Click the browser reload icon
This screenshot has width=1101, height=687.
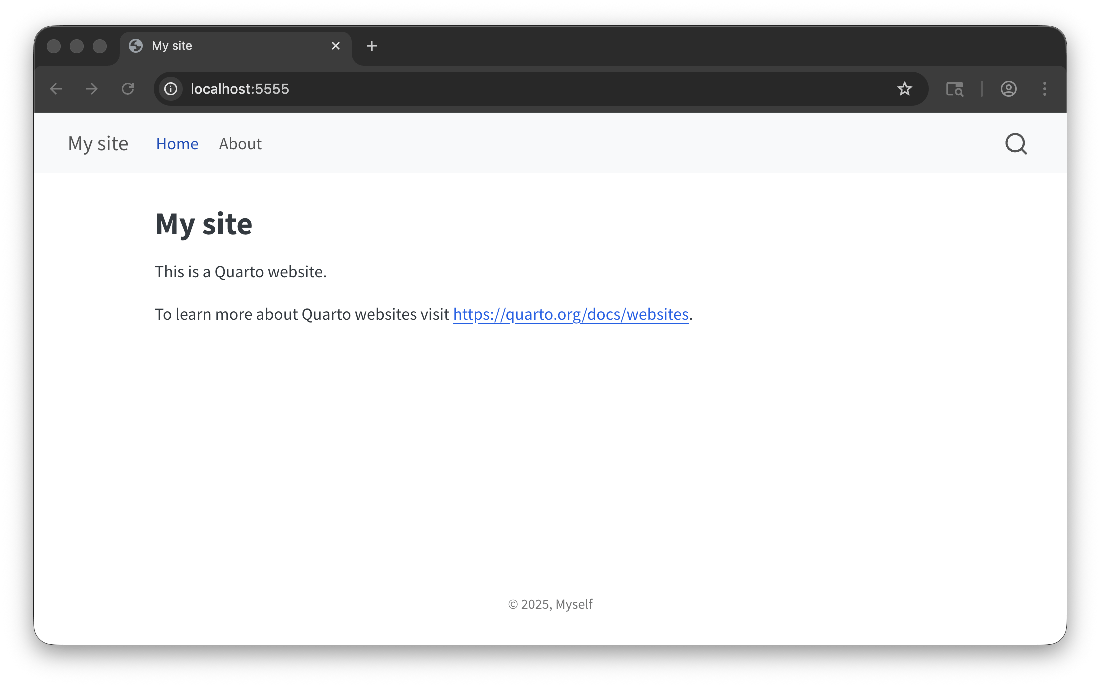coord(128,89)
